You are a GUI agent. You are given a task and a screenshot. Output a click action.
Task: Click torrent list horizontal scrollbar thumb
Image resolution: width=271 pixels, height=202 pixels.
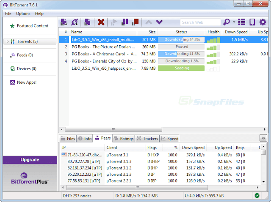113,129
